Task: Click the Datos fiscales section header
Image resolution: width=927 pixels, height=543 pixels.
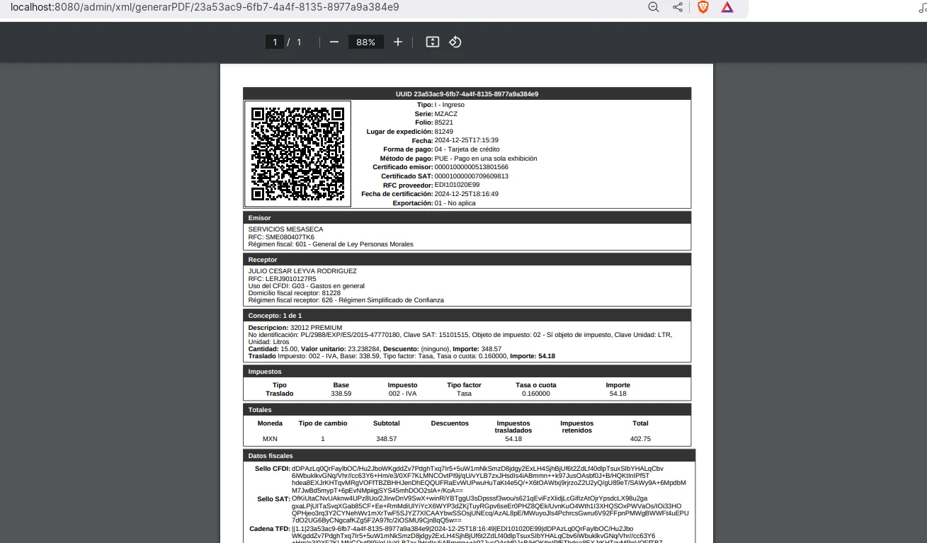Action: coord(468,455)
